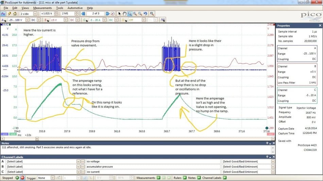323x181 pixels.
Task: Open the Help menu
Action: [x=90, y=8]
